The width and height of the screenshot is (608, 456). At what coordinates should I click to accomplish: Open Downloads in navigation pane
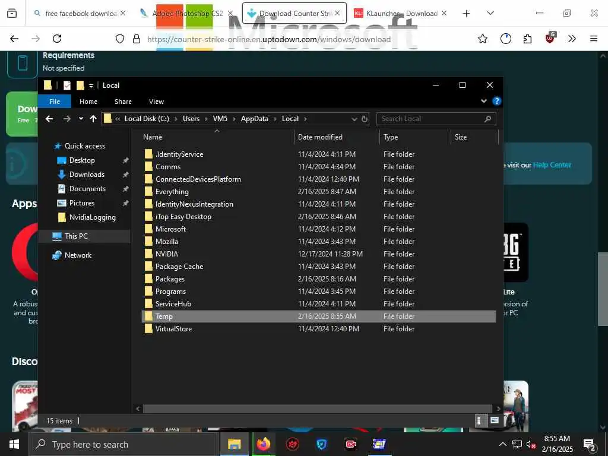87,175
